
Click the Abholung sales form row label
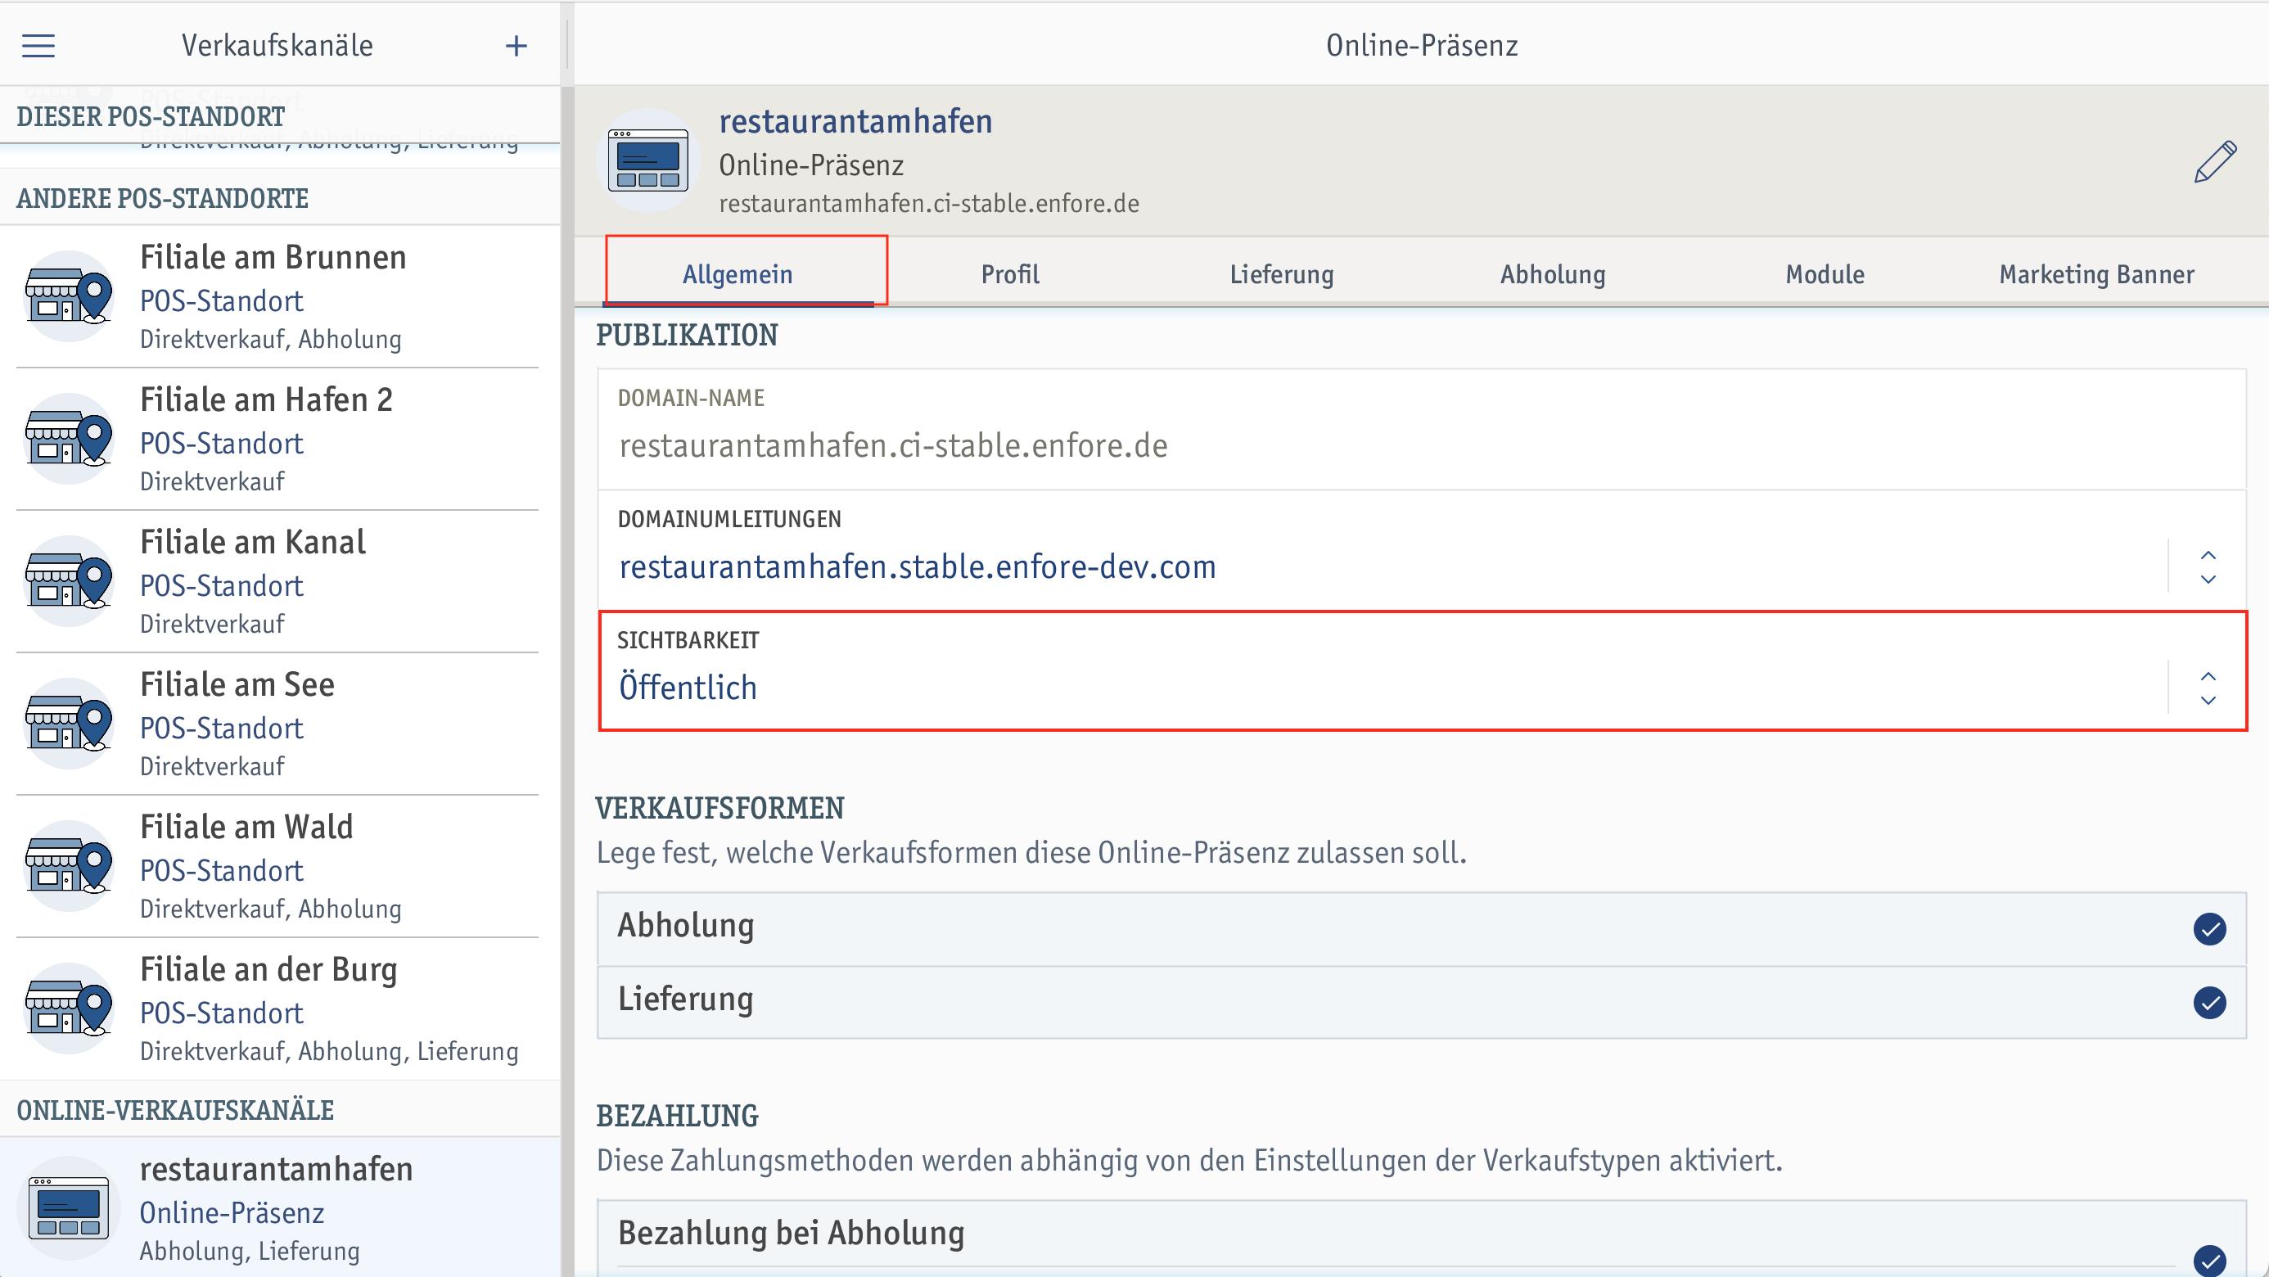685,926
